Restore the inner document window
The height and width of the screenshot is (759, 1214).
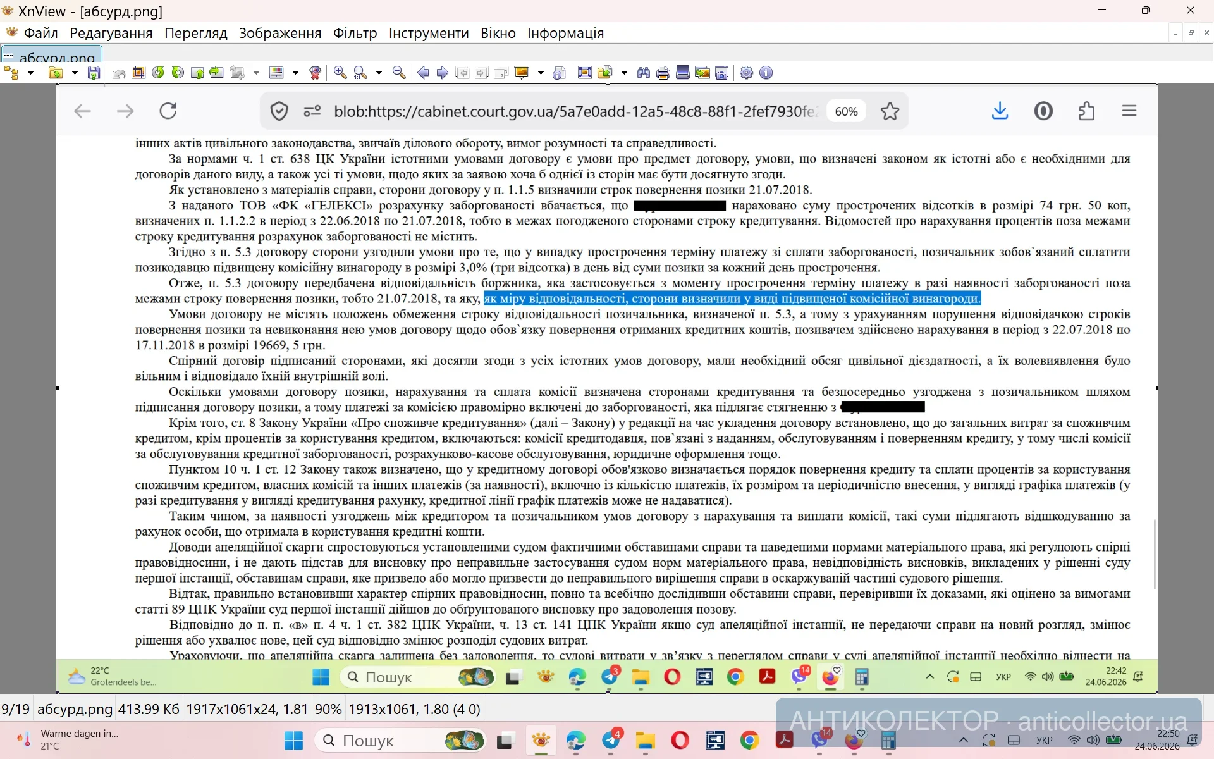(1191, 33)
